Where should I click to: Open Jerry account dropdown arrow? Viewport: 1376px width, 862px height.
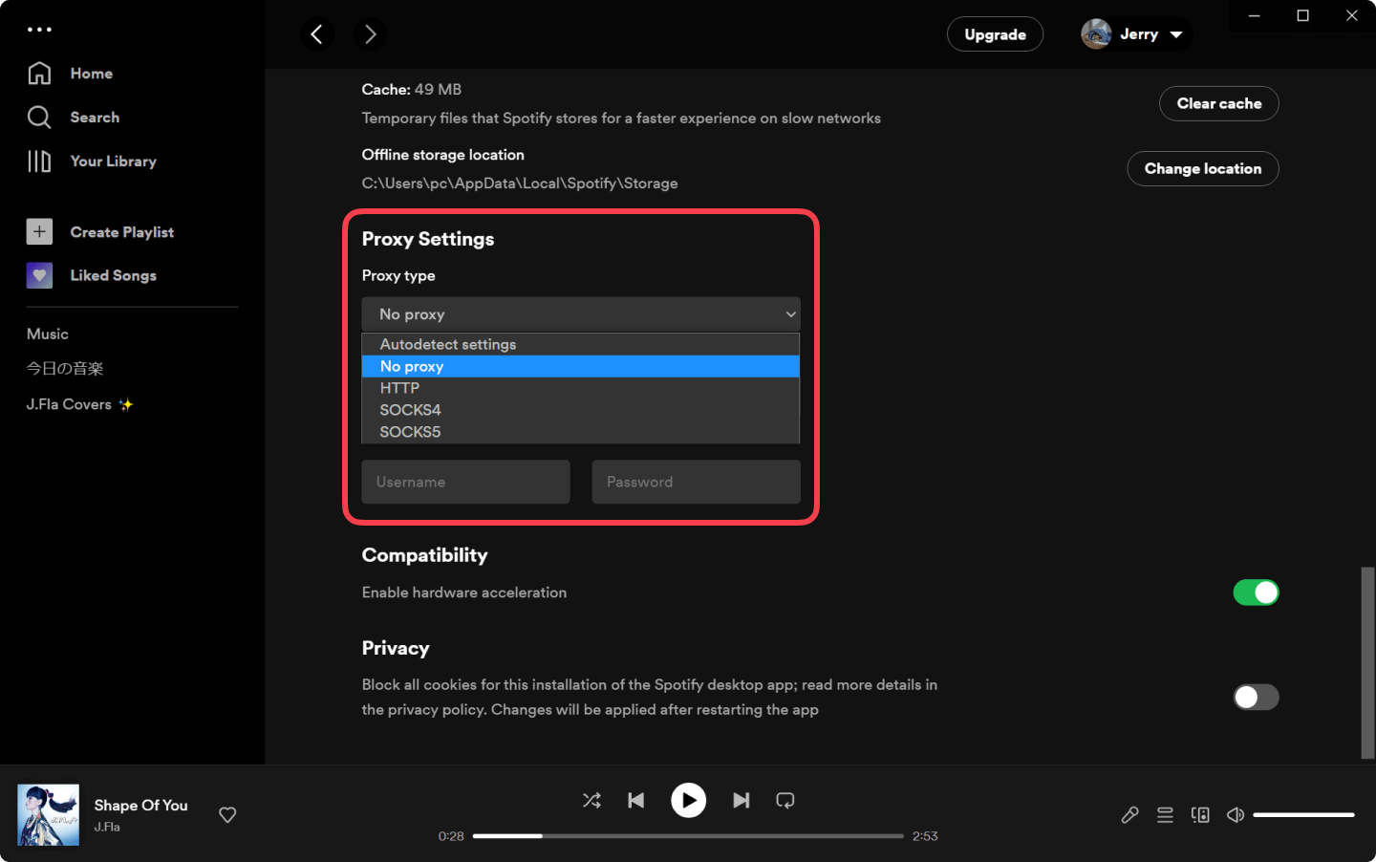(x=1176, y=34)
